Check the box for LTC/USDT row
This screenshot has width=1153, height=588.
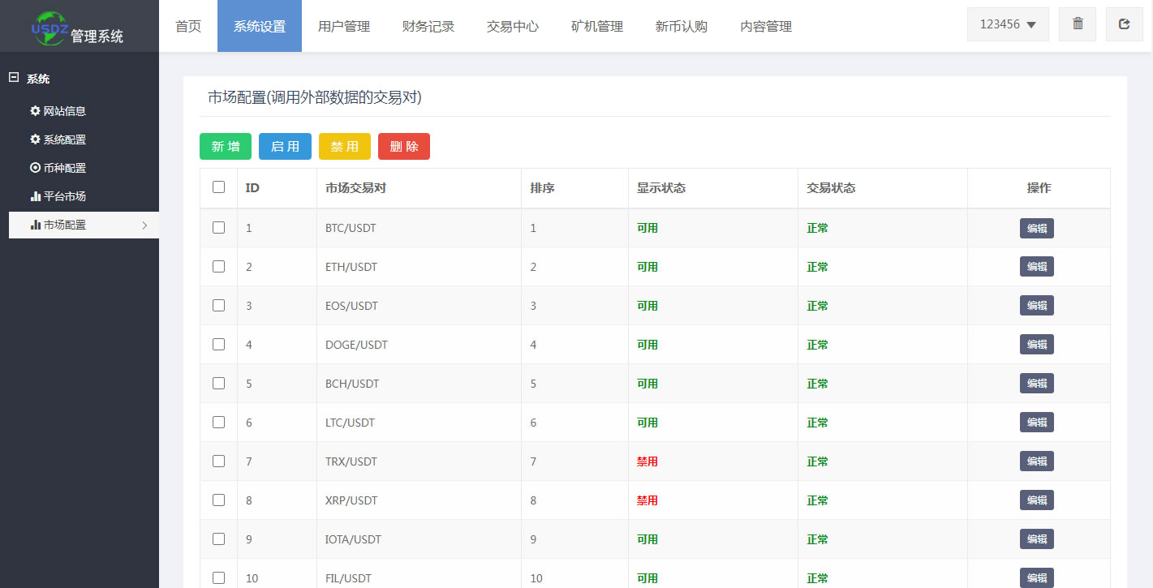(218, 423)
